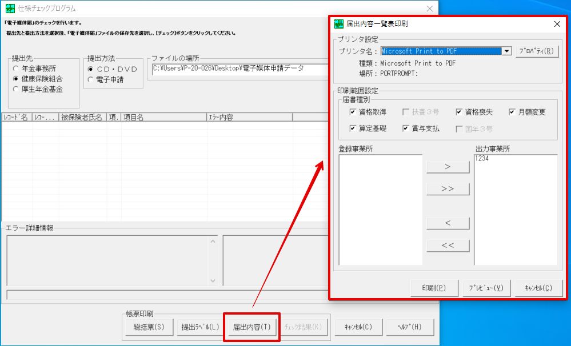Click the error detail scrollbar down arrow
The width and height of the screenshot is (571, 346).
tap(213, 281)
